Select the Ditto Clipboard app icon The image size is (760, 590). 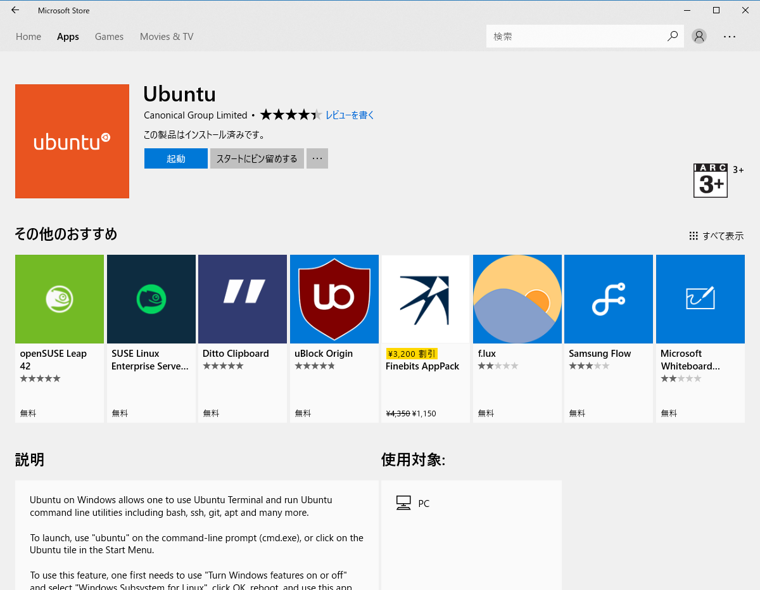243,298
